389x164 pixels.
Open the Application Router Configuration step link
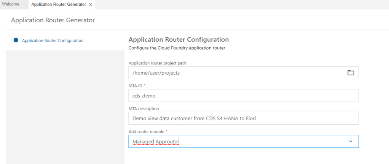tap(53, 41)
